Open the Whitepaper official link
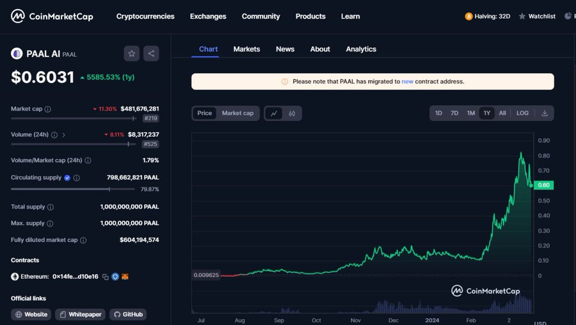This screenshot has height=325, width=576. click(80, 315)
